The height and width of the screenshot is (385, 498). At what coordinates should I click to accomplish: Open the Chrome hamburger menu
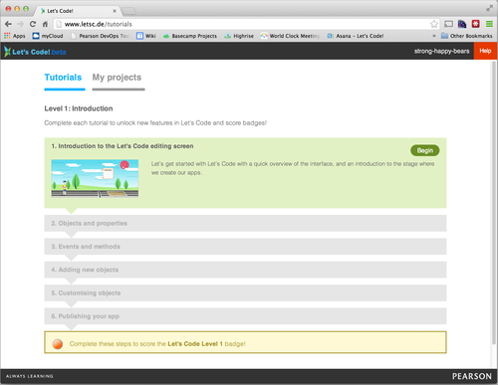(489, 24)
